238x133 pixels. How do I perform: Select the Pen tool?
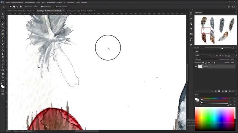click(x=3, y=61)
